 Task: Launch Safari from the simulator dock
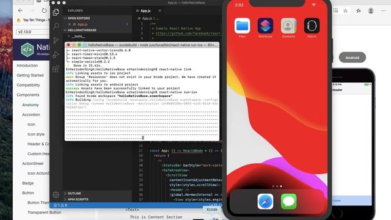(x=265, y=201)
